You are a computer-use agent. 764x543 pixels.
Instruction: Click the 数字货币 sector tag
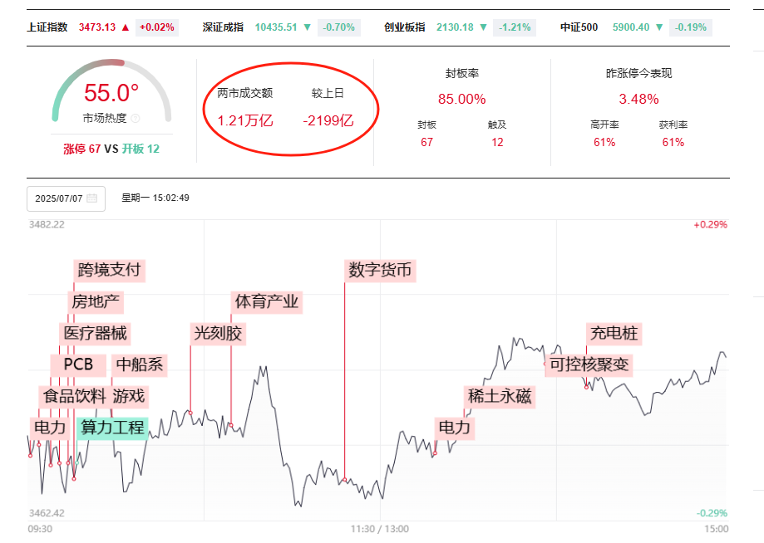380,270
